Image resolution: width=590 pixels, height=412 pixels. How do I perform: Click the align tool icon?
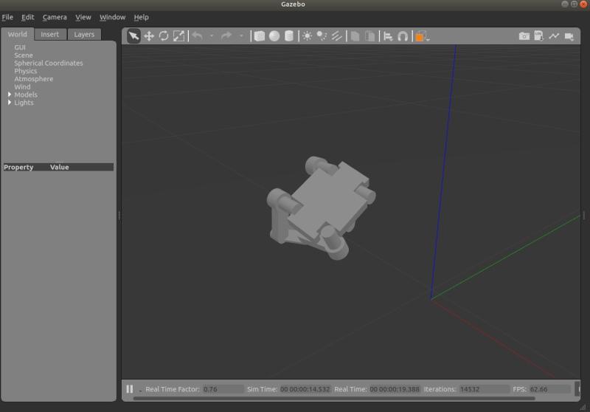click(389, 36)
